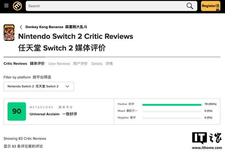
Task: Click the Negative reviews bar
Action: click(x=172, y=118)
